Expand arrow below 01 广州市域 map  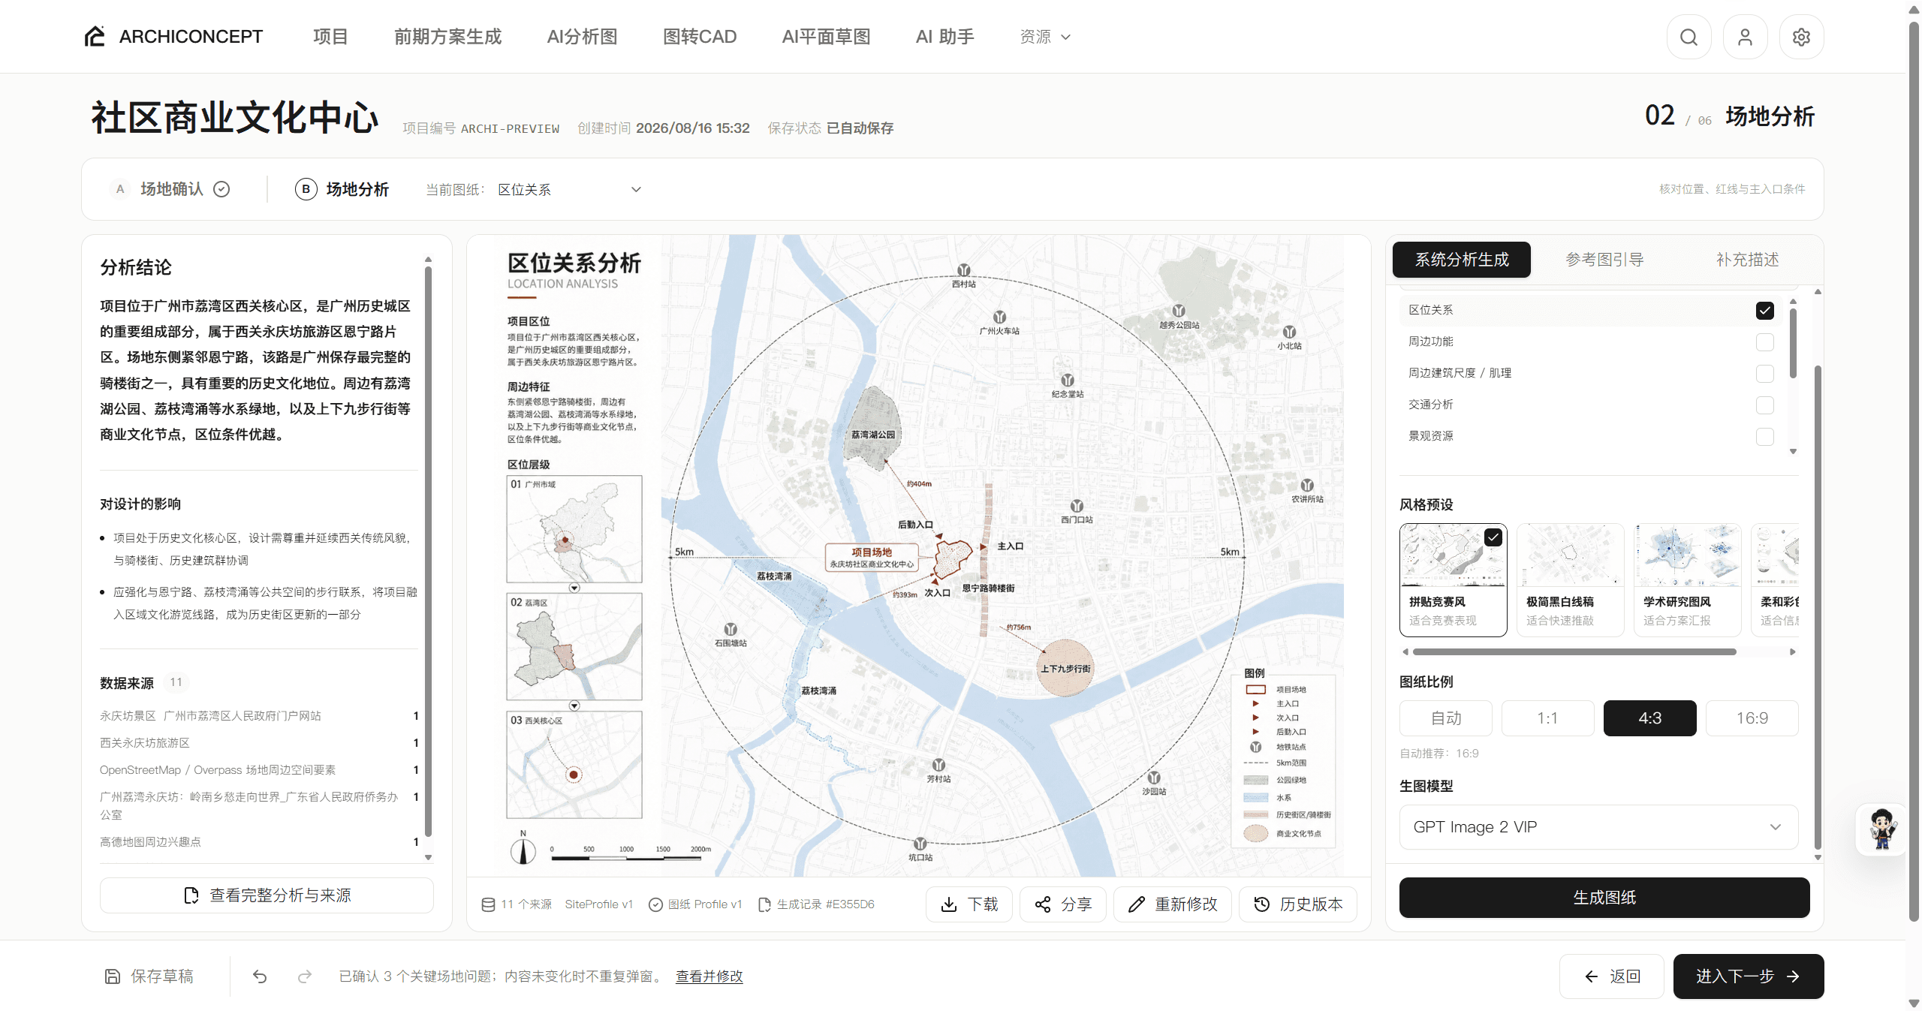574,588
